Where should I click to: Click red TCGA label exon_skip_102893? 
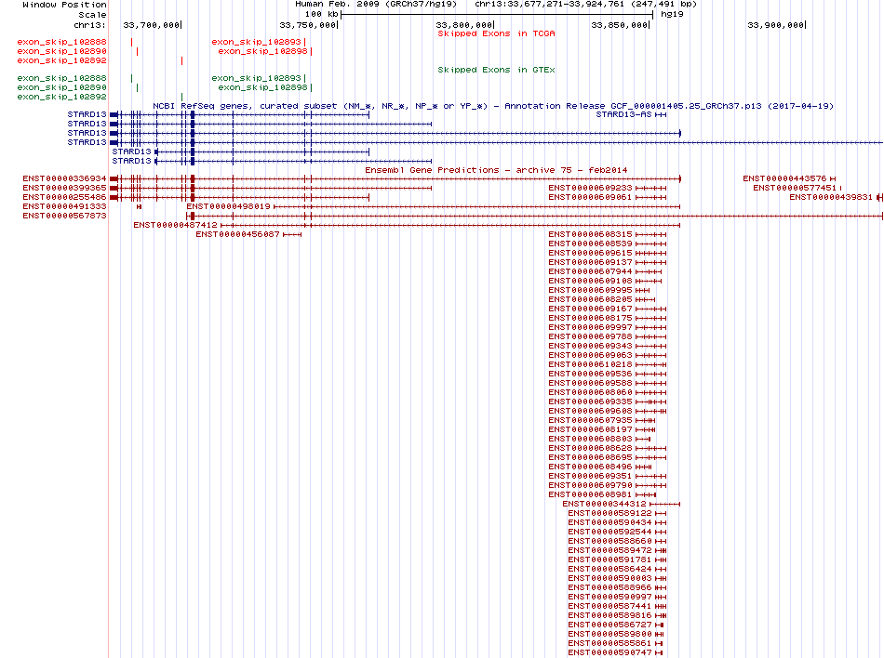(257, 42)
